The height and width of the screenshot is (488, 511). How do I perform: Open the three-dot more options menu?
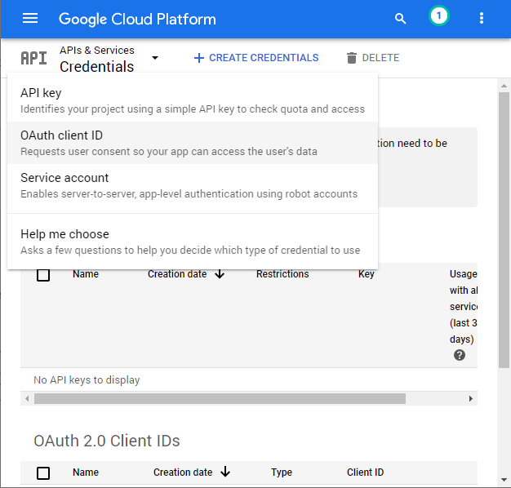(x=482, y=19)
